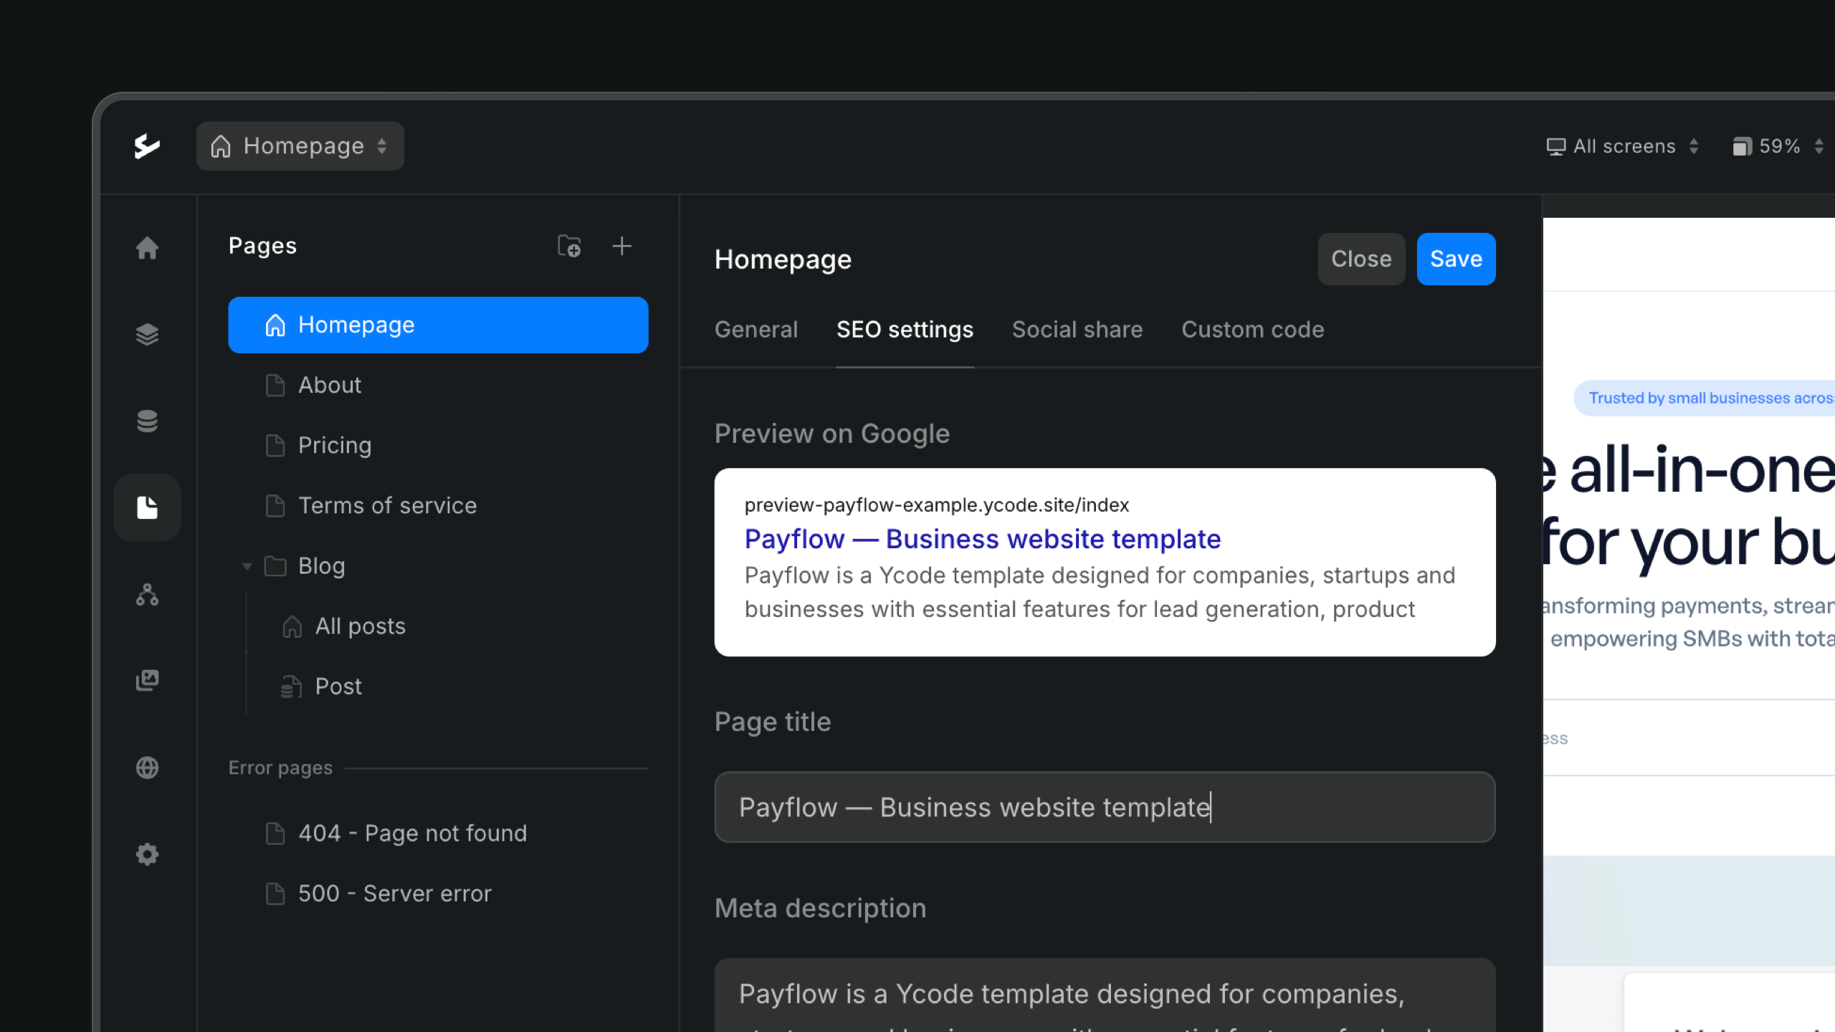This screenshot has width=1835, height=1032.
Task: Click the page icon beside 404 - Page not found
Action: point(275,833)
